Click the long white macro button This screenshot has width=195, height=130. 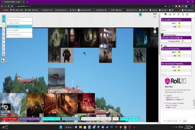pos(96,119)
